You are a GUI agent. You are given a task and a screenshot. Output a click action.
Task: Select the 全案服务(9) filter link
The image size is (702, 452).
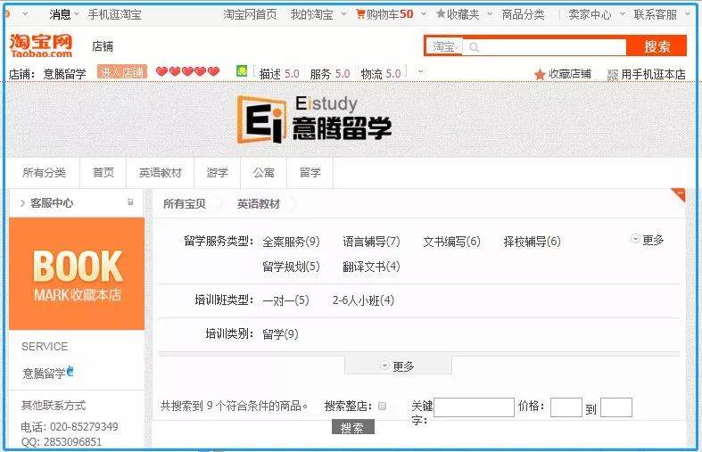pyautogui.click(x=291, y=242)
